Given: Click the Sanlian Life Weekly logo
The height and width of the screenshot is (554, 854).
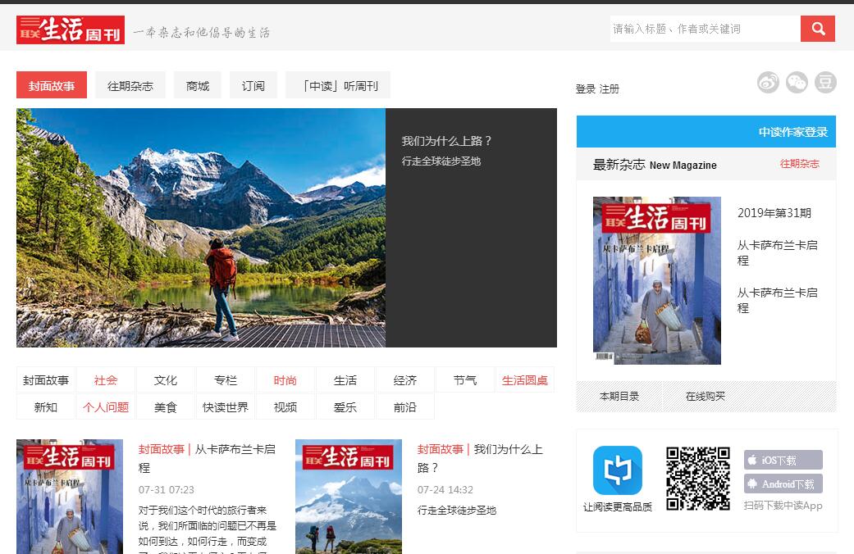Looking at the screenshot, I should (x=71, y=30).
